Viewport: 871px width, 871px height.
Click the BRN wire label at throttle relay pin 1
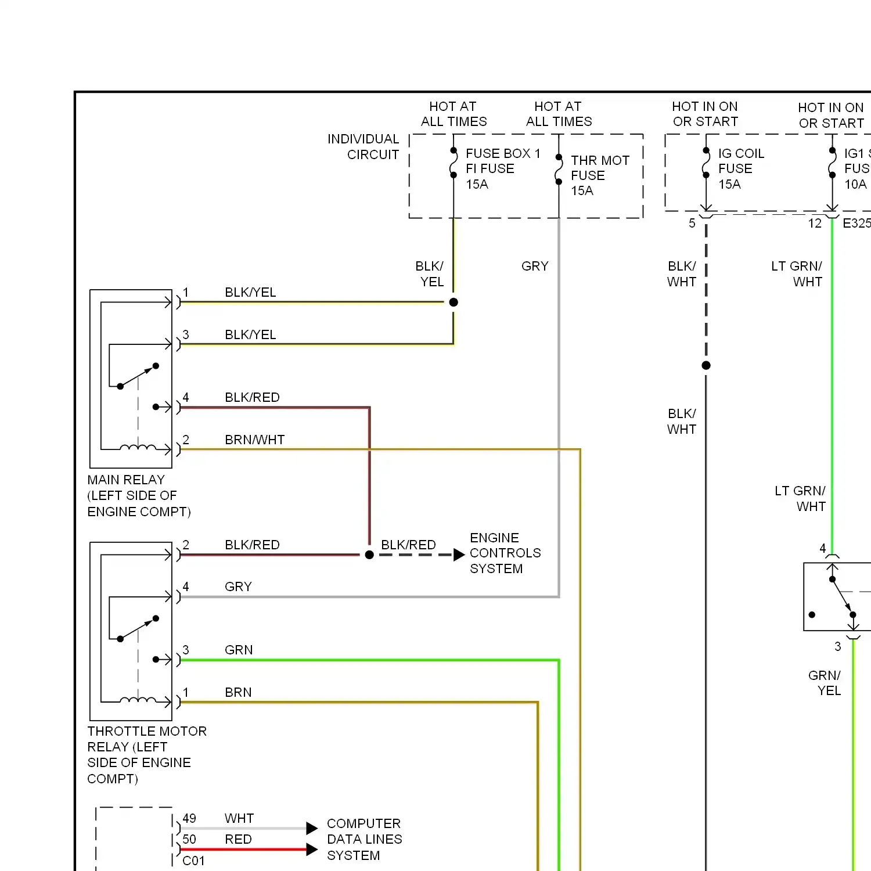(238, 692)
